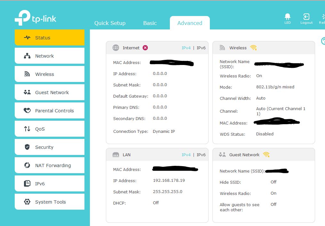Click the Logout label text
The height and width of the screenshot is (226, 325).
point(306,23)
